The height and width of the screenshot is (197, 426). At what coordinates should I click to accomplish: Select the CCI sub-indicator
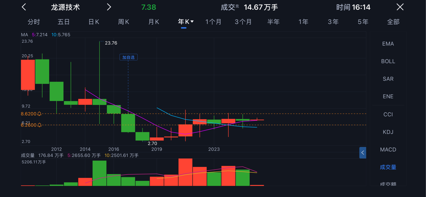388,114
